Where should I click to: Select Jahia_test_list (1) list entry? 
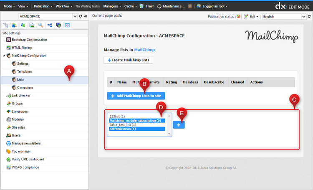coord(137,125)
